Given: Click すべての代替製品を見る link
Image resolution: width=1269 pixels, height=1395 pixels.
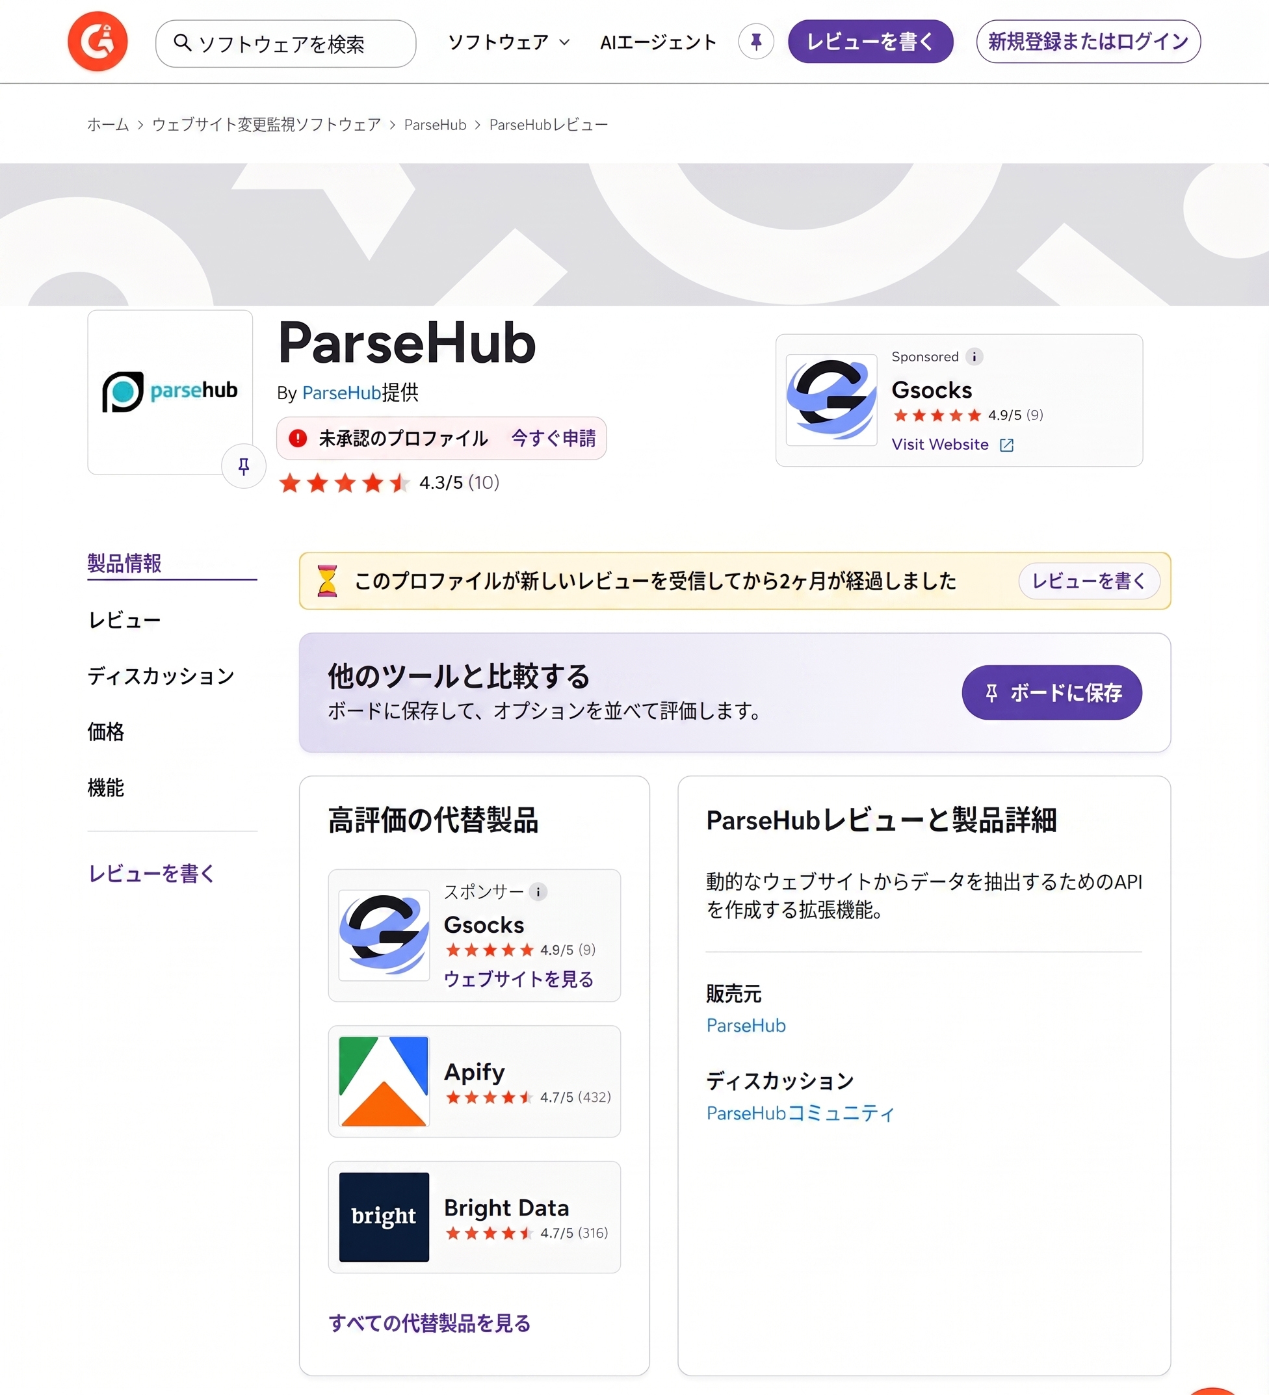Looking at the screenshot, I should [x=430, y=1322].
